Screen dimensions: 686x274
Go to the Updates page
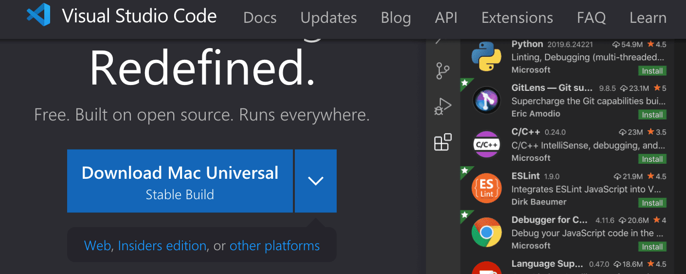tap(328, 18)
